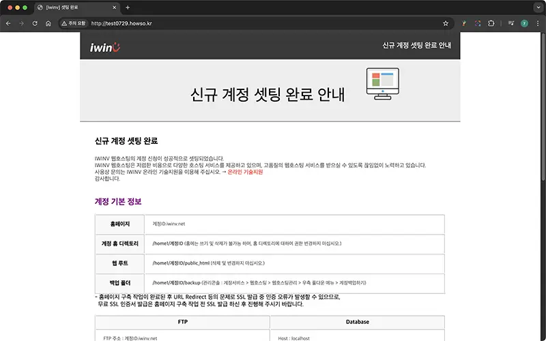546x341 pixels.
Task: Close the [iwinv] 셋팅 완료 tab
Action: (114, 8)
